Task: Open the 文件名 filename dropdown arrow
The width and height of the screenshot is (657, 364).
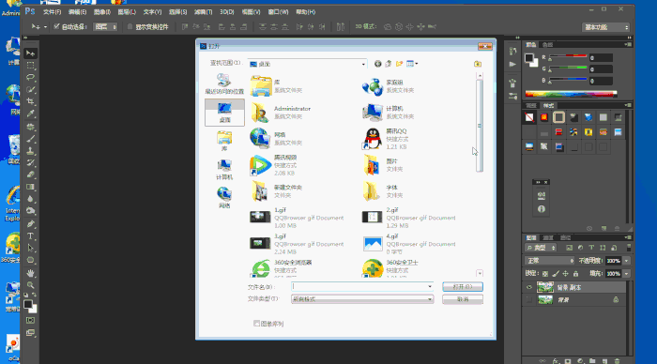Action: tap(430, 286)
